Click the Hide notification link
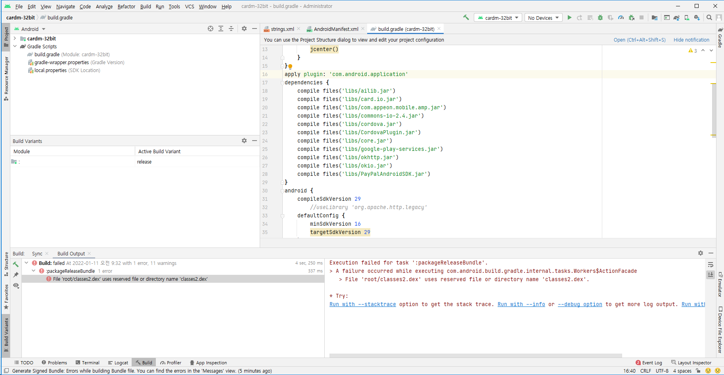Image resolution: width=724 pixels, height=375 pixels. pyautogui.click(x=691, y=40)
